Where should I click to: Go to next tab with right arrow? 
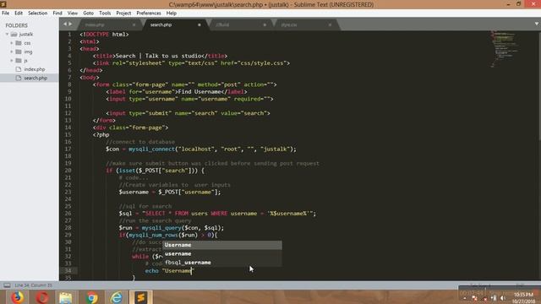click(x=70, y=24)
